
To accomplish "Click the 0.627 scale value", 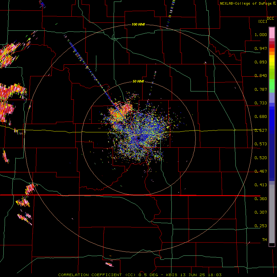I will coord(261,130).
